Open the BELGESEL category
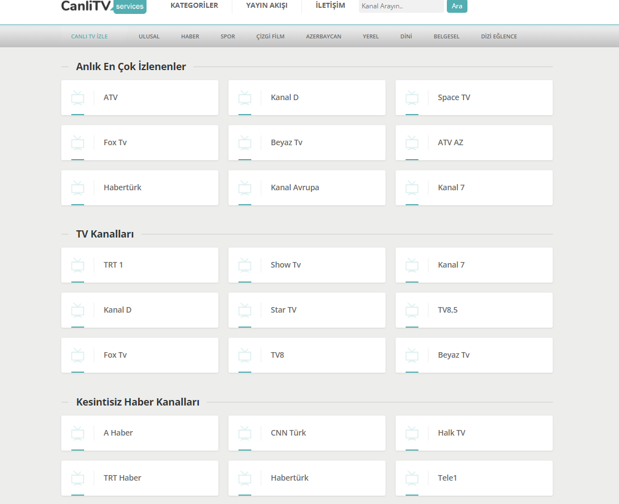Image resolution: width=619 pixels, height=504 pixels. point(446,36)
